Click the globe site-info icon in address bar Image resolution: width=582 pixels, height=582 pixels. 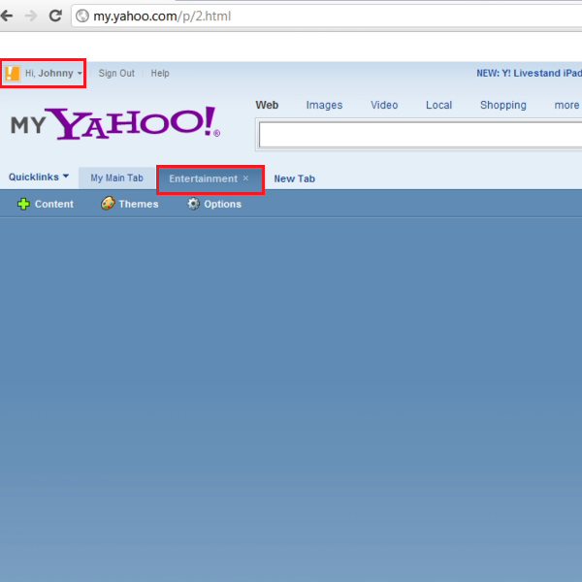82,16
